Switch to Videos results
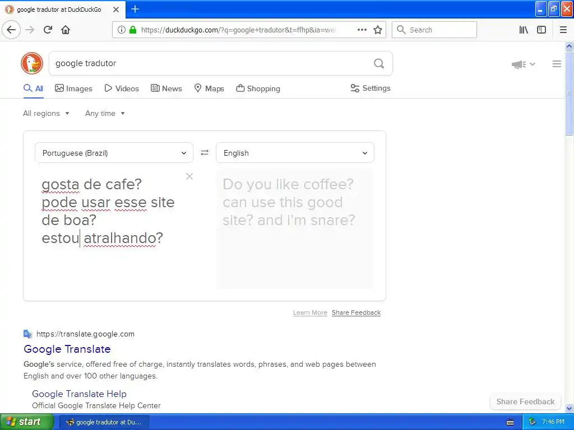 point(122,88)
